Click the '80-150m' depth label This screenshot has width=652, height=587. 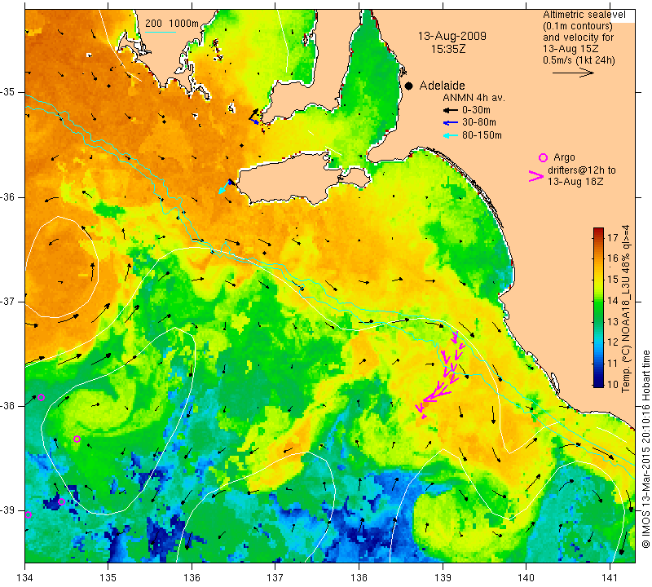click(482, 135)
